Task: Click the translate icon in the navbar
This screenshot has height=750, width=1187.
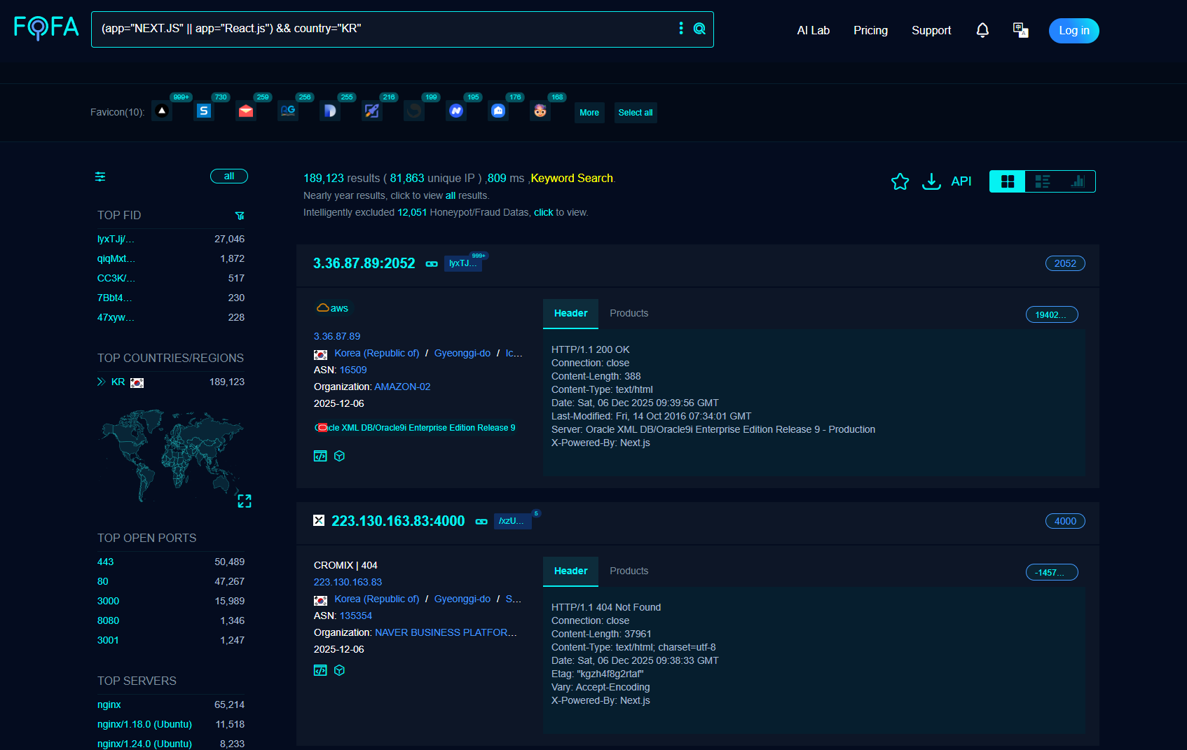Action: coord(1020,30)
